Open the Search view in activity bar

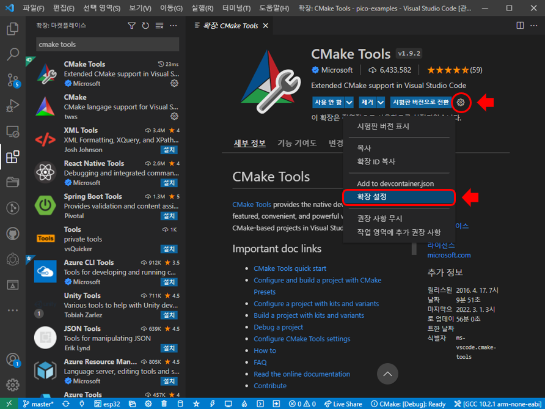(12, 54)
